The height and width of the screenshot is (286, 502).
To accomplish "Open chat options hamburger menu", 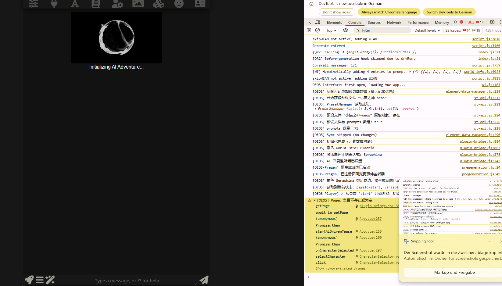I will 40,280.
